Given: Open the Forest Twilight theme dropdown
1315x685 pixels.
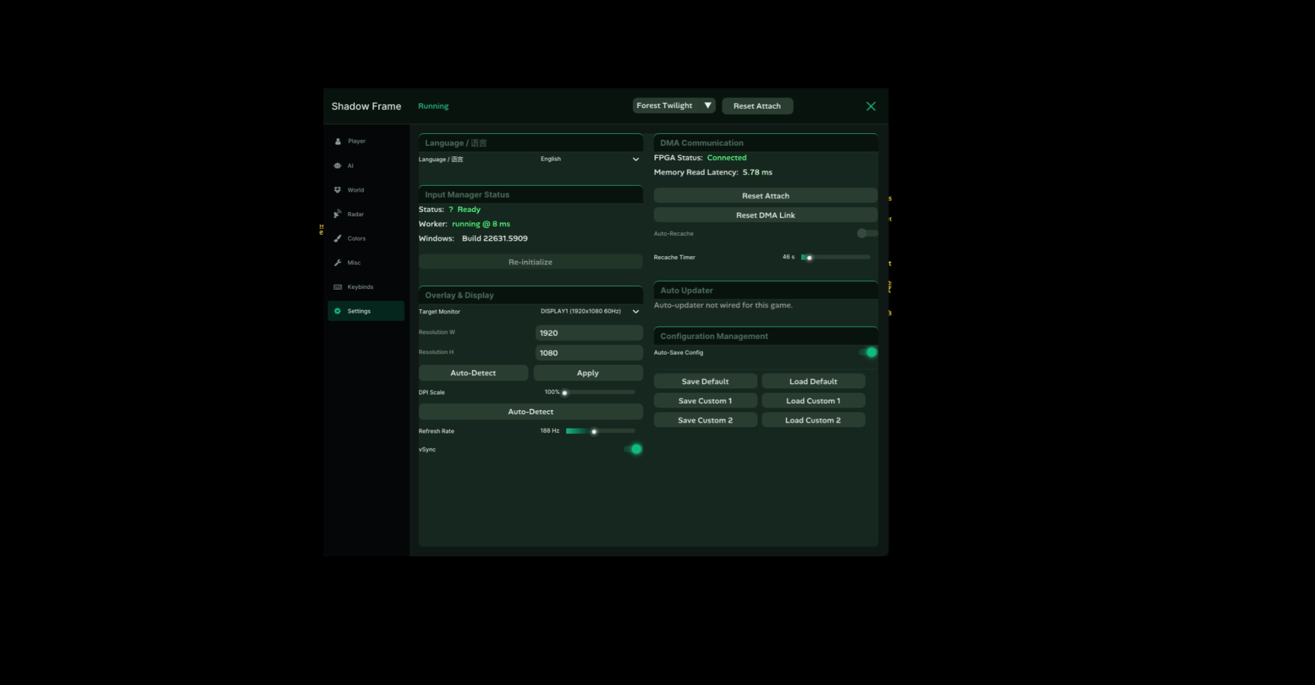Looking at the screenshot, I should coord(673,106).
